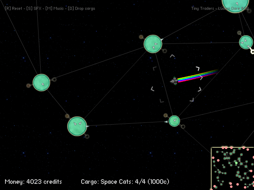
Task: Select the planet directly above the spaceship
Action: (153, 44)
